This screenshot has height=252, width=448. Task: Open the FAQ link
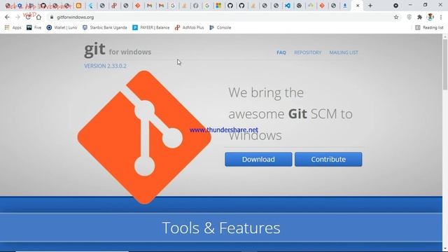(x=281, y=52)
